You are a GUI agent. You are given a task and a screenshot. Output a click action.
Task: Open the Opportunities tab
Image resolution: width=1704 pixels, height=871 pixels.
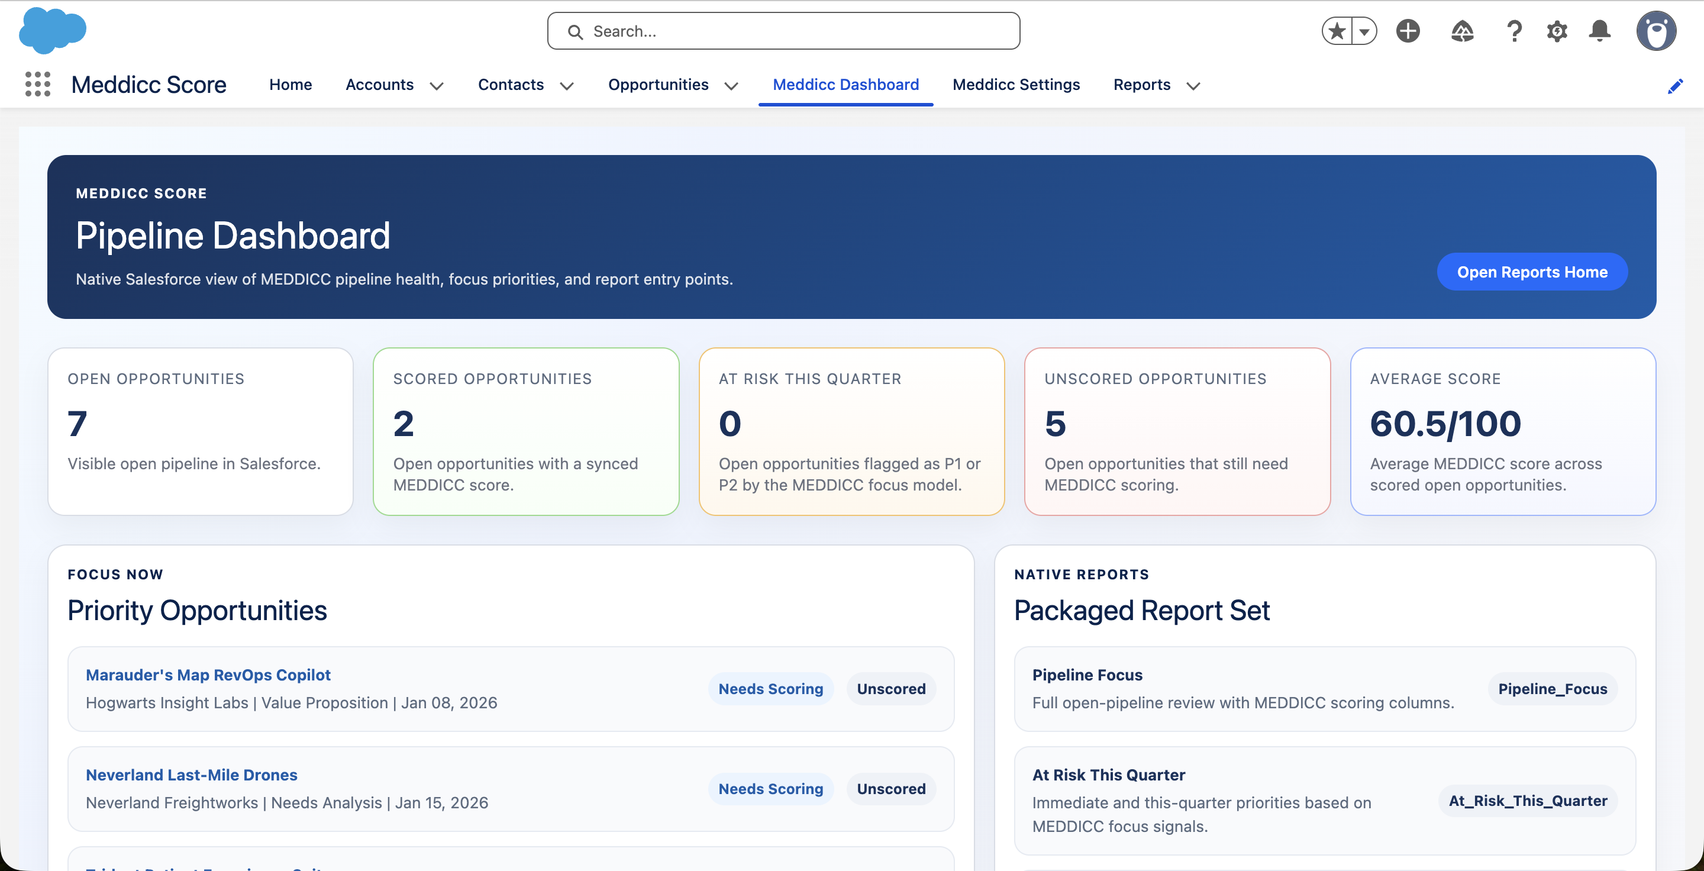[658, 85]
